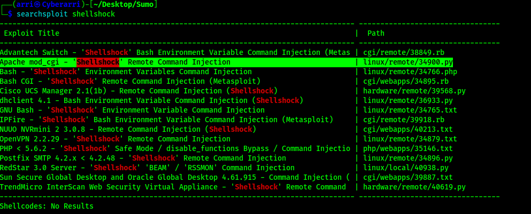Click the path linux/remote/34900.py
The image size is (531, 214).
(x=408, y=62)
